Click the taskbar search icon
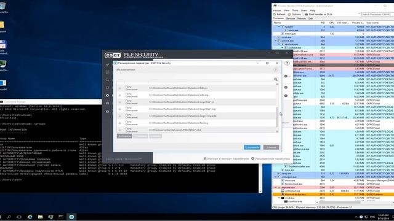Screen dimensions: 394x221 (9, 217)
